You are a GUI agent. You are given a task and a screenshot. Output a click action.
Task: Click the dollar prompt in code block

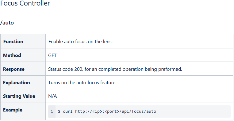pyautogui.click(x=59, y=112)
